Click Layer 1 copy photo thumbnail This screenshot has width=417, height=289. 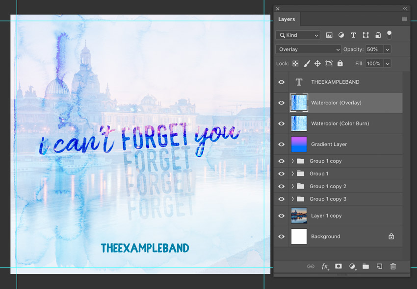(299, 216)
